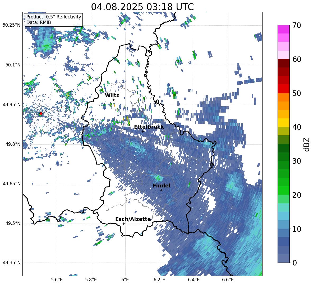Click the 5.6°E longitude label
Image resolution: width=313 pixels, height=285 pixels.
coord(57,280)
